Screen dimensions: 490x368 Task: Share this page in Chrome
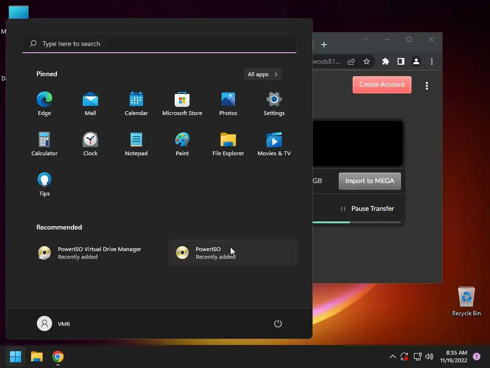click(351, 62)
